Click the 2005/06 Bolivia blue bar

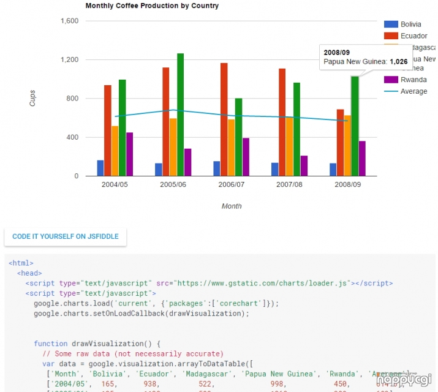pos(159,170)
